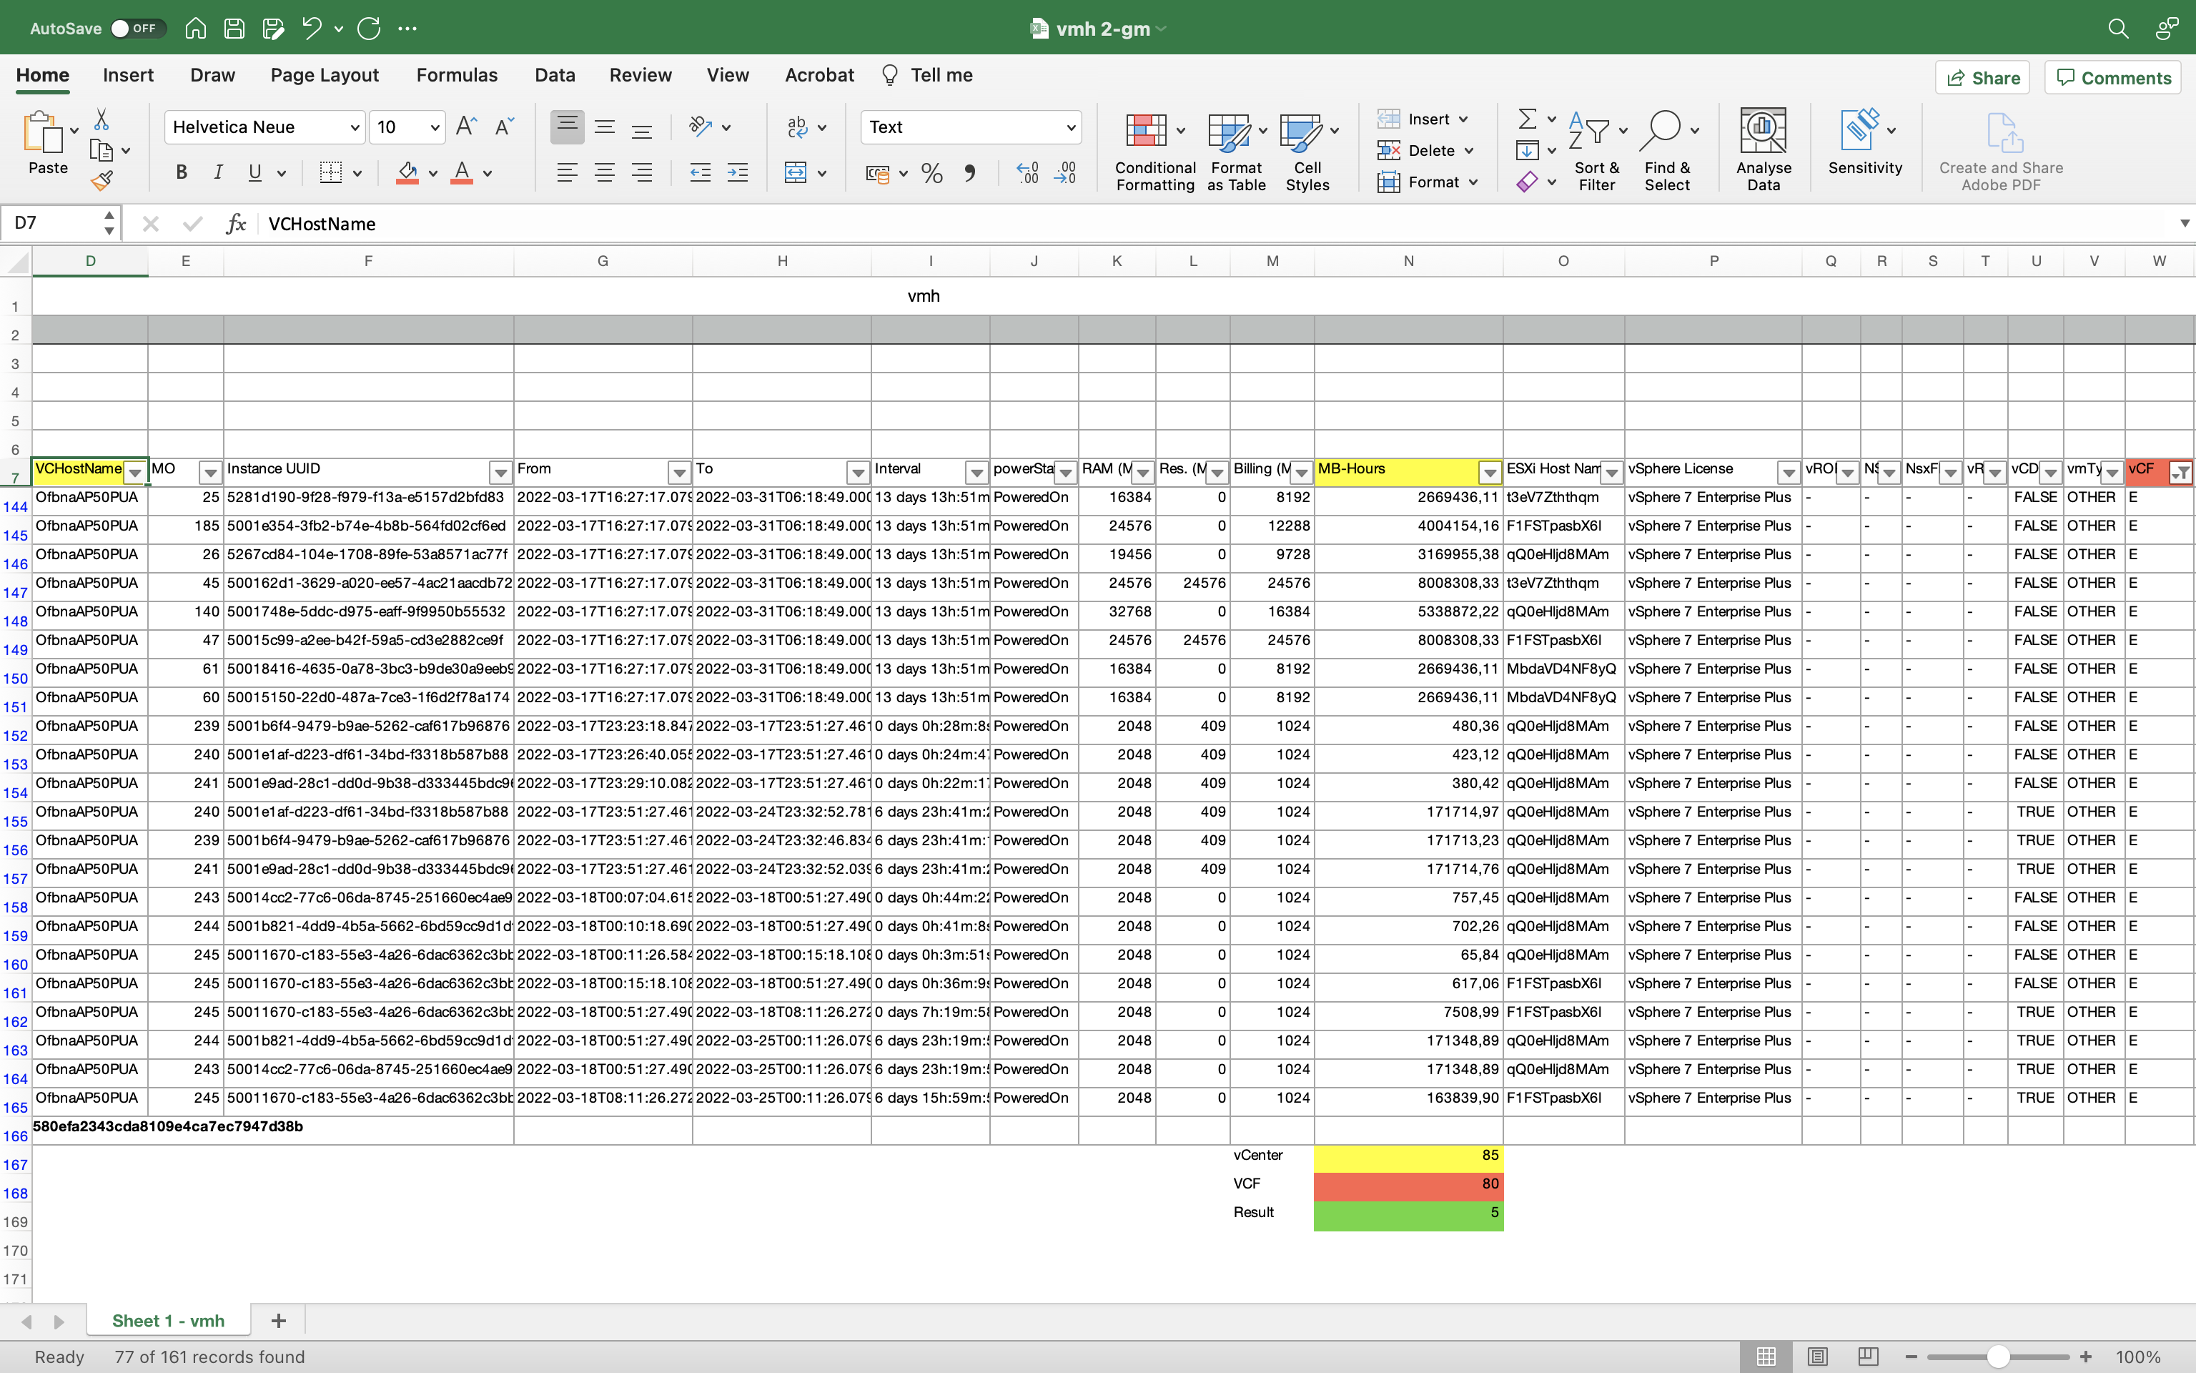Click the Cut scissors icon
The width and height of the screenshot is (2196, 1373).
102,121
